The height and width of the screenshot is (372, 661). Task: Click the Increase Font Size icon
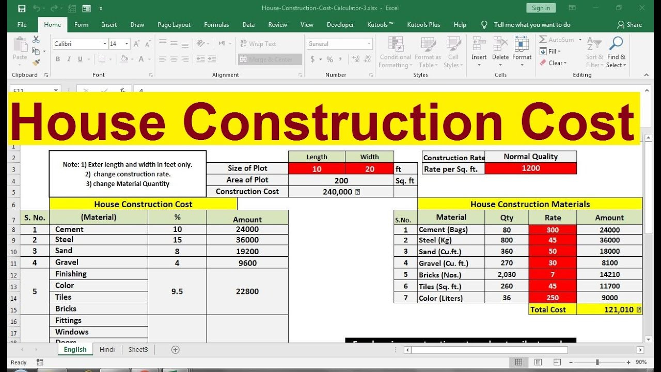click(x=136, y=44)
